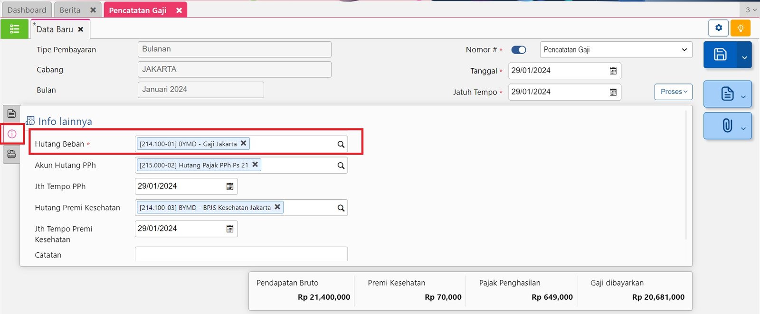Viewport: 760px width, 314px height.
Task: Click the Catatan text field
Action: pos(241,254)
